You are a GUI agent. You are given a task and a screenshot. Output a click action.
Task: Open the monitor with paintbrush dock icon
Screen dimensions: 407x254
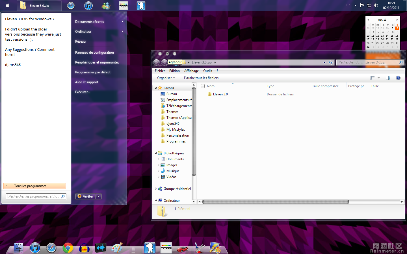215,248
